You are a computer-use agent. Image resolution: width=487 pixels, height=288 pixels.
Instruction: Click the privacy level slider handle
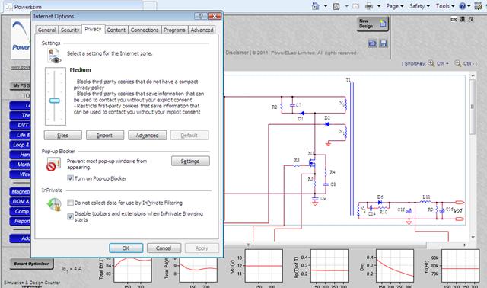pyautogui.click(x=55, y=101)
